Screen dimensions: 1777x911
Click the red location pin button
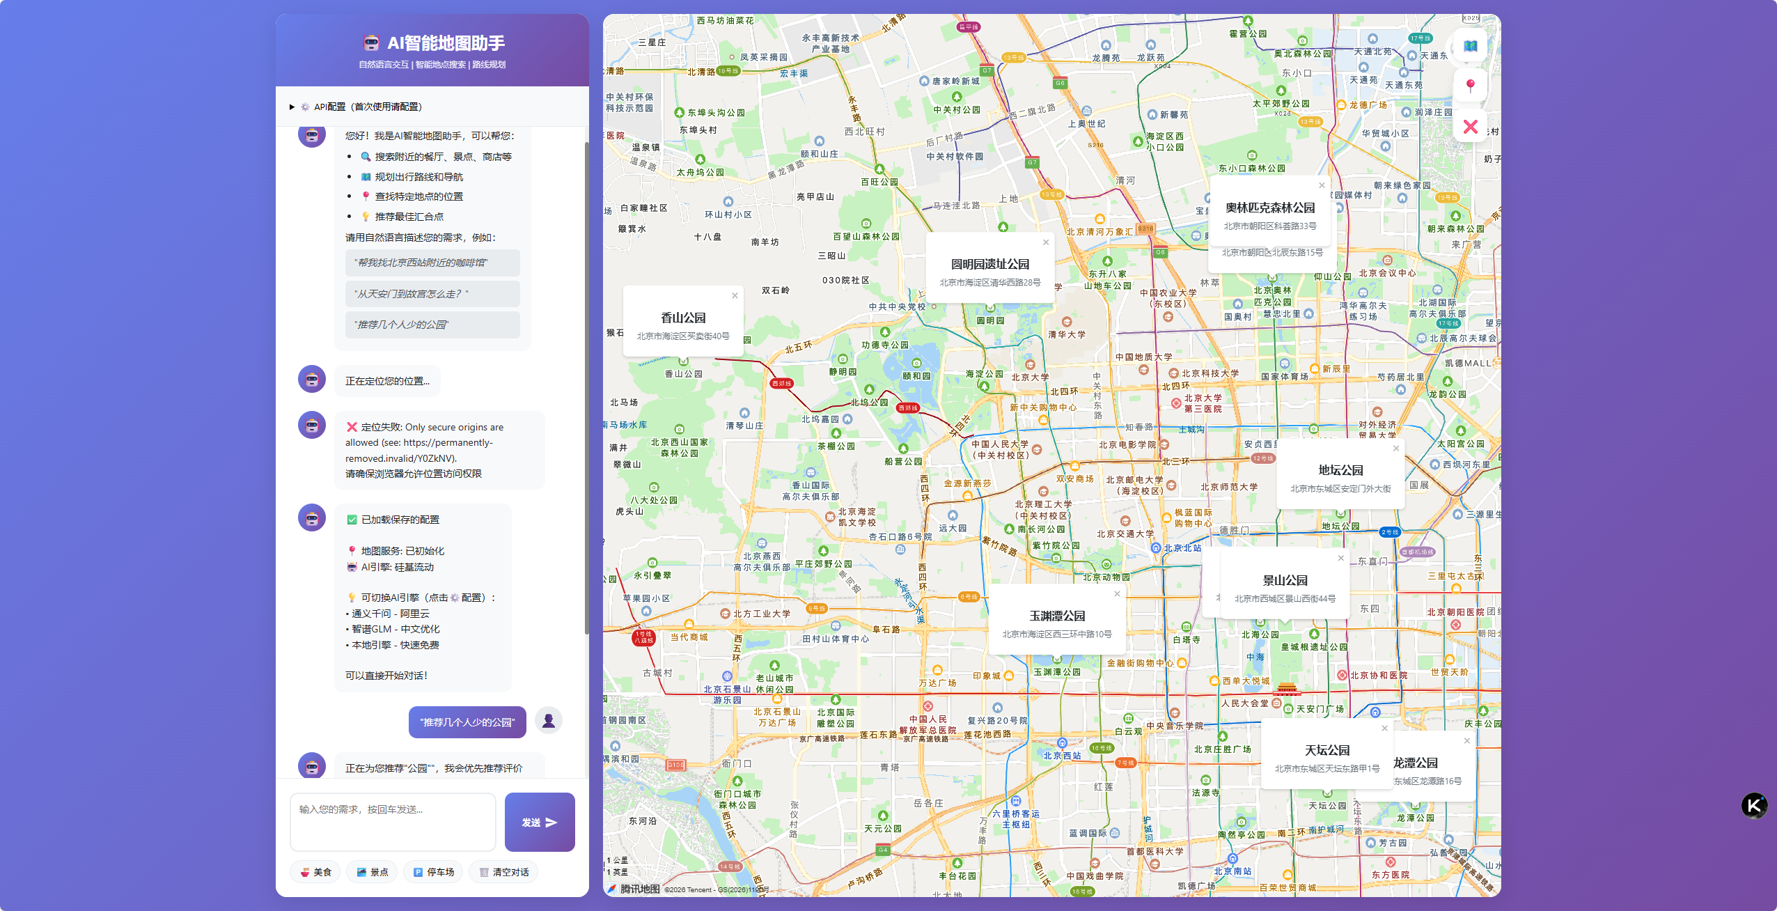coord(1470,86)
